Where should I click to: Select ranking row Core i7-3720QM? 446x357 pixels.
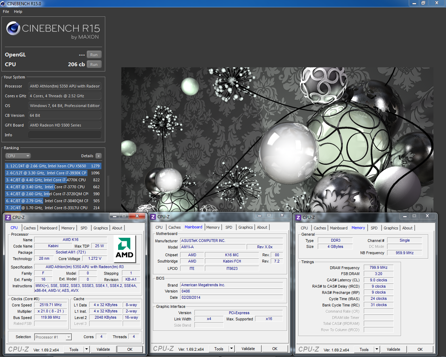[x=53, y=194]
